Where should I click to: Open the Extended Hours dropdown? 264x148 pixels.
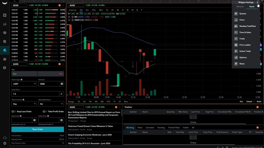(x=51, y=104)
